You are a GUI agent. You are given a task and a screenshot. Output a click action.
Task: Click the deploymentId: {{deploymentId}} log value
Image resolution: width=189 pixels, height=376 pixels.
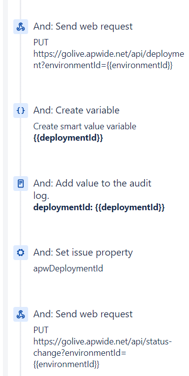[x=99, y=207]
